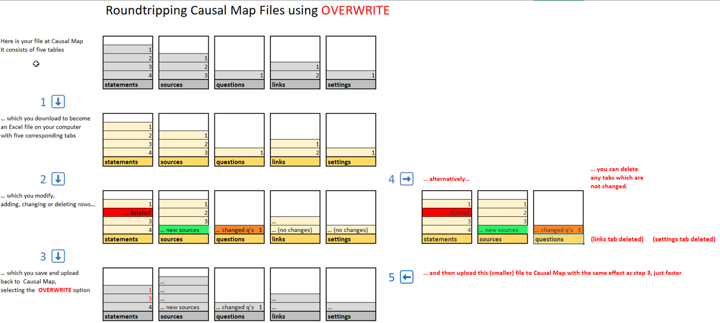This screenshot has height=323, width=720.
Task: Select the title "Roundtripping Causal Map Files using OVERWRITE"
Action: pos(248,11)
